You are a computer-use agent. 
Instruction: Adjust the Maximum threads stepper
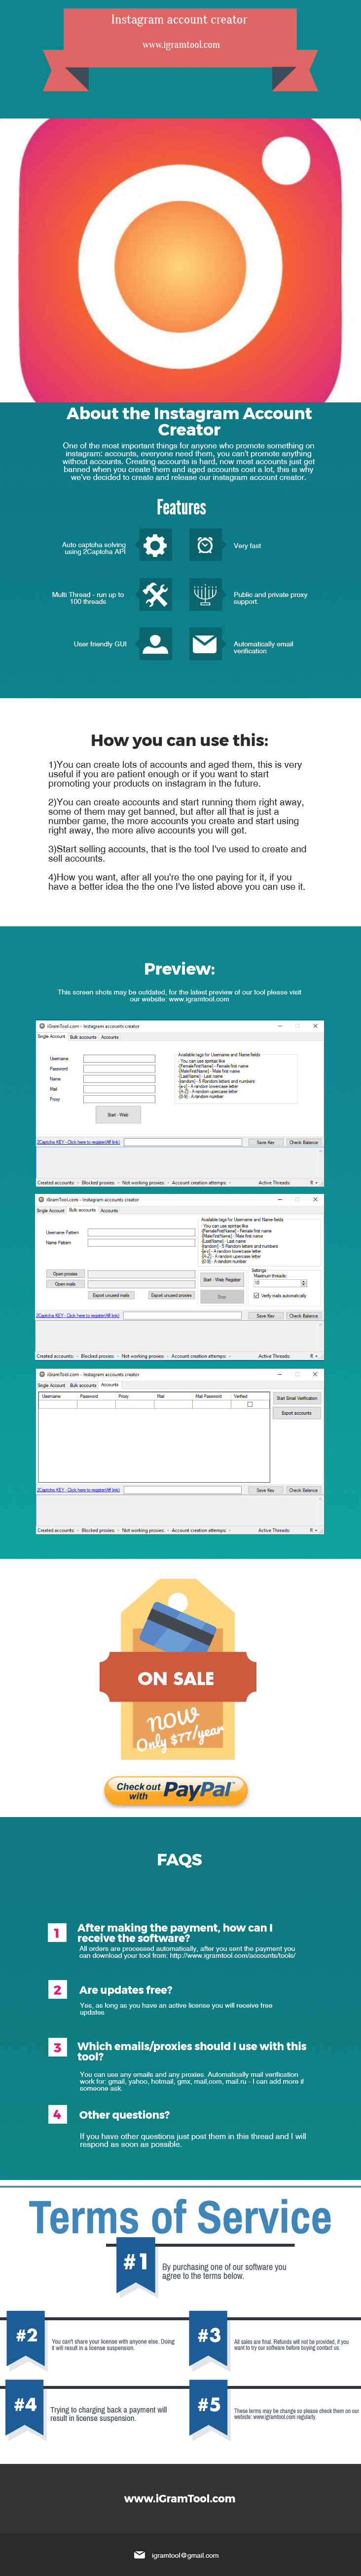click(x=304, y=1283)
